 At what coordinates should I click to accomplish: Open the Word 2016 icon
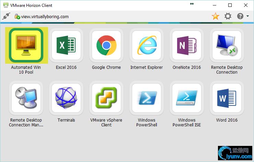(x=227, y=98)
